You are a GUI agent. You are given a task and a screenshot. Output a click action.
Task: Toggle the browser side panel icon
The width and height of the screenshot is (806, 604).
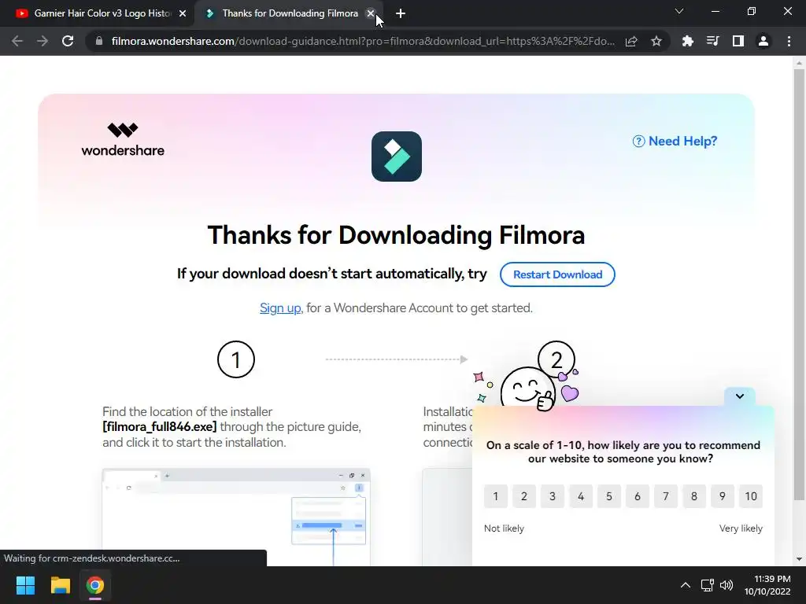tap(738, 41)
